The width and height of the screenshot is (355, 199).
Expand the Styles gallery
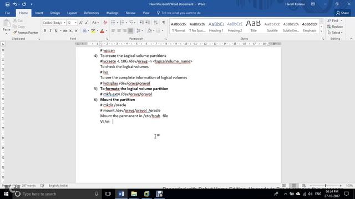321,32
